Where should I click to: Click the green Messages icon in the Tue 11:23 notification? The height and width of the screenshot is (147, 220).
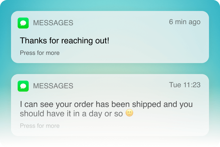[23, 86]
